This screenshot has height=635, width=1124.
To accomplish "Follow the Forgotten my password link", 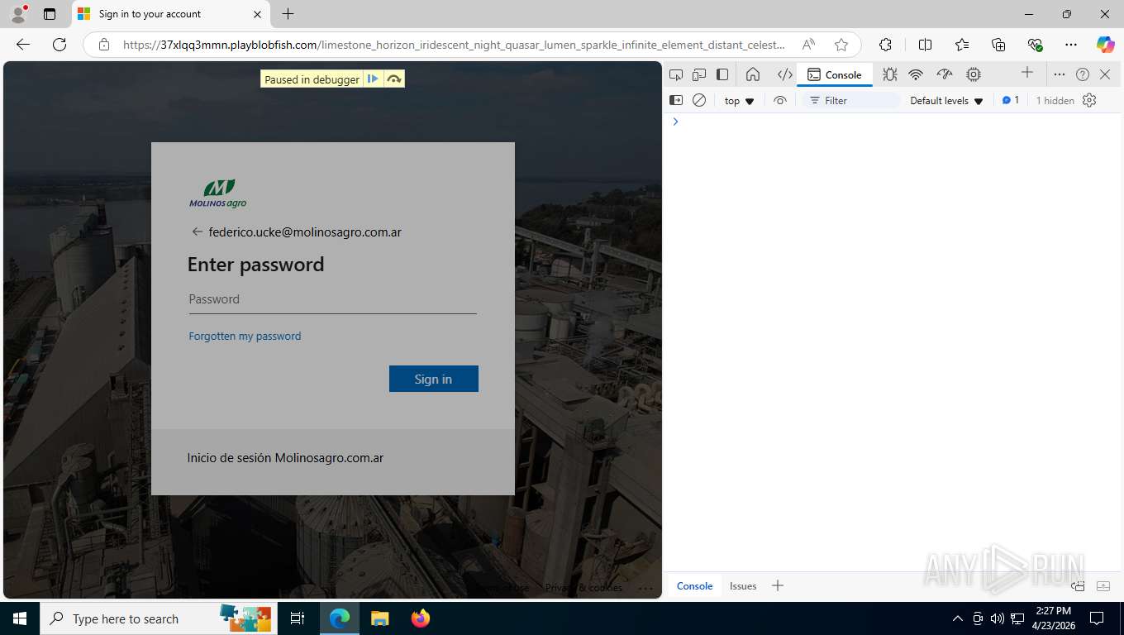I will (x=245, y=336).
